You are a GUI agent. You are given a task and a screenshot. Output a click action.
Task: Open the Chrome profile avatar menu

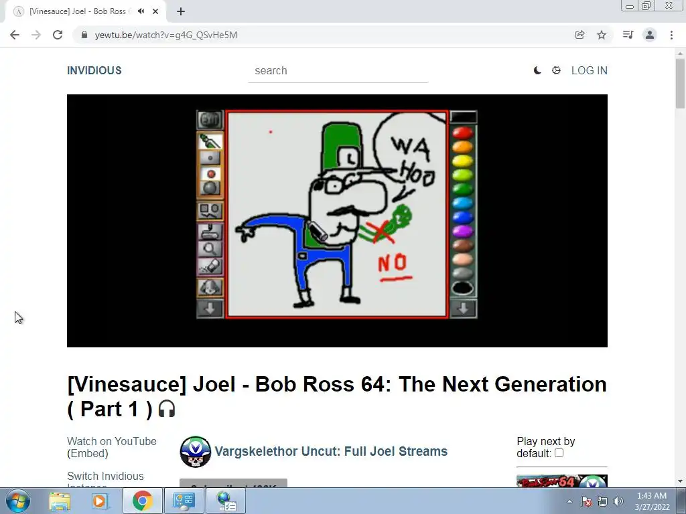[x=650, y=35]
